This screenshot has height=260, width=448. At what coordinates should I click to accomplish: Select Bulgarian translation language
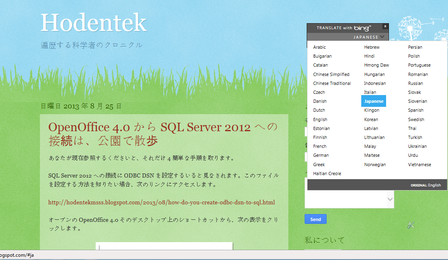click(x=322, y=56)
